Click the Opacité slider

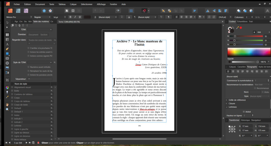click(x=245, y=62)
